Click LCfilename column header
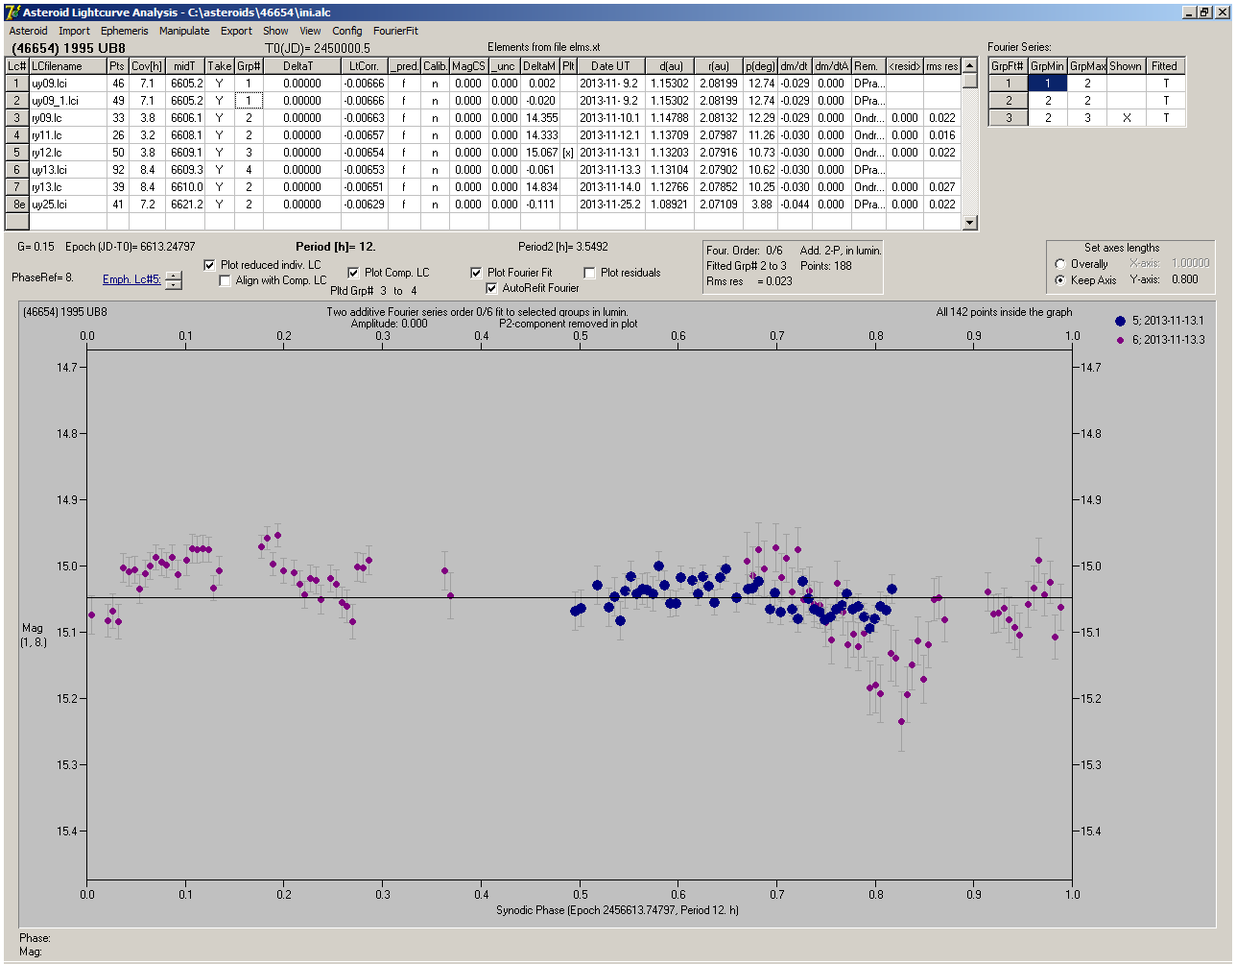Image resolution: width=1236 pixels, height=964 pixels. (x=67, y=66)
